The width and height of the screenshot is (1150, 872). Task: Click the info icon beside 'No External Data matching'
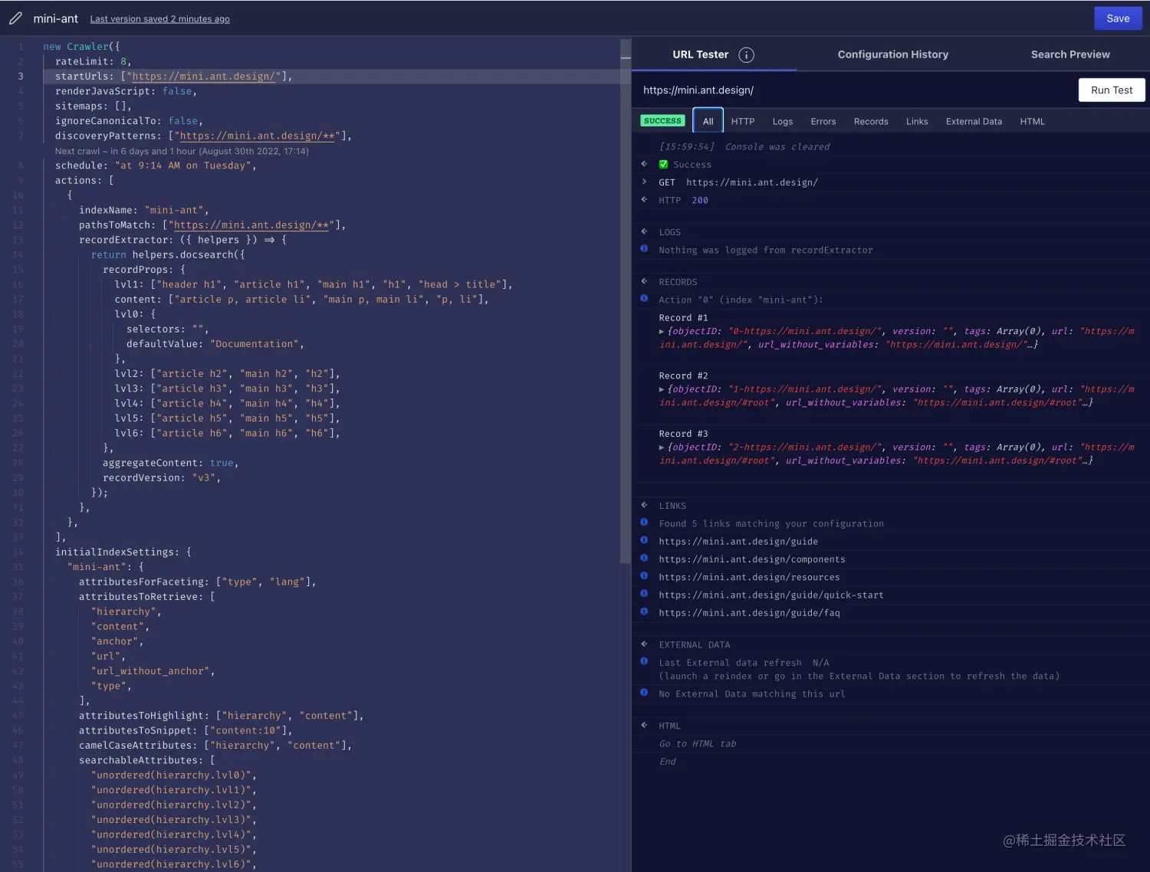click(644, 692)
